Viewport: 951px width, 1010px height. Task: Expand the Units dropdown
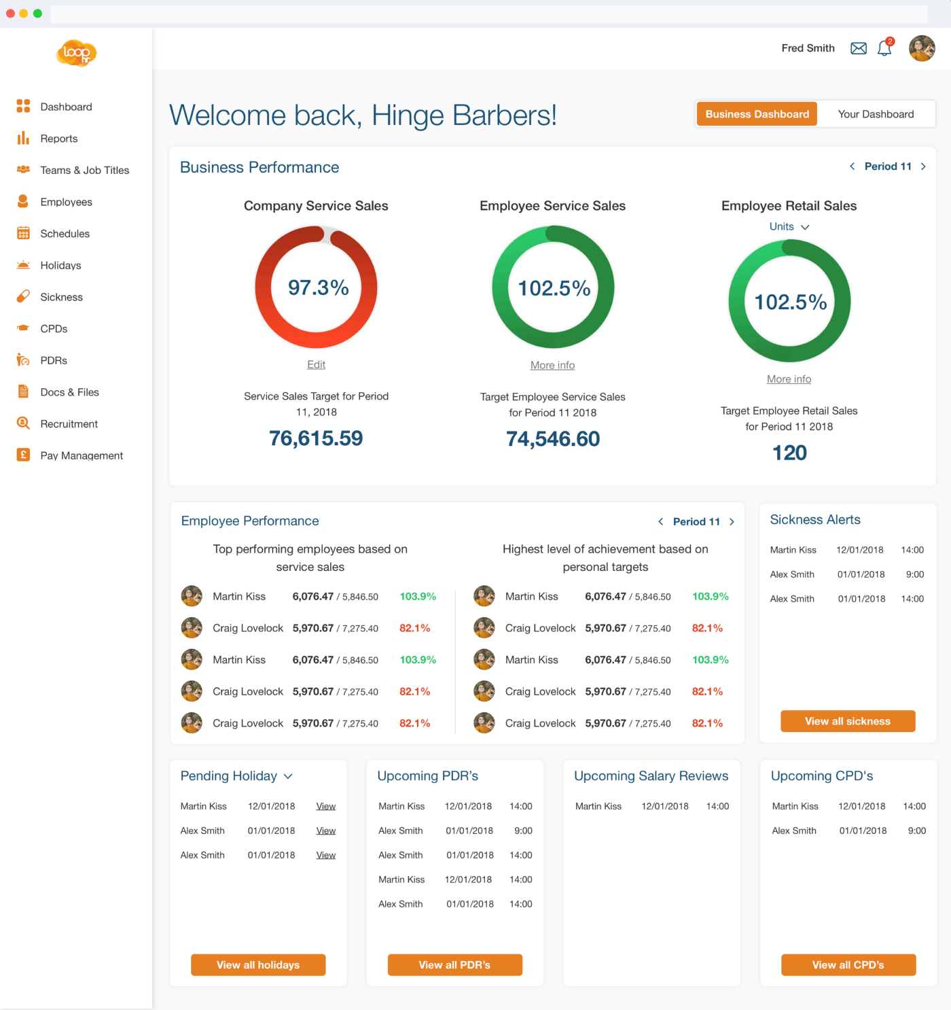(x=789, y=227)
